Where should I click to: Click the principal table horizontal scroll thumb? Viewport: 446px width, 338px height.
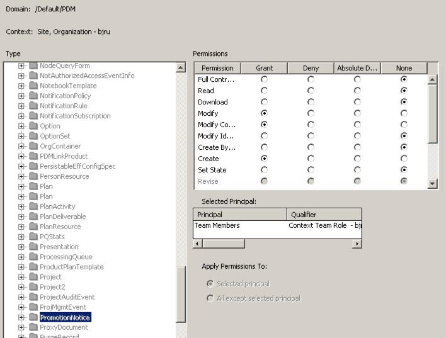pyautogui.click(x=224, y=244)
